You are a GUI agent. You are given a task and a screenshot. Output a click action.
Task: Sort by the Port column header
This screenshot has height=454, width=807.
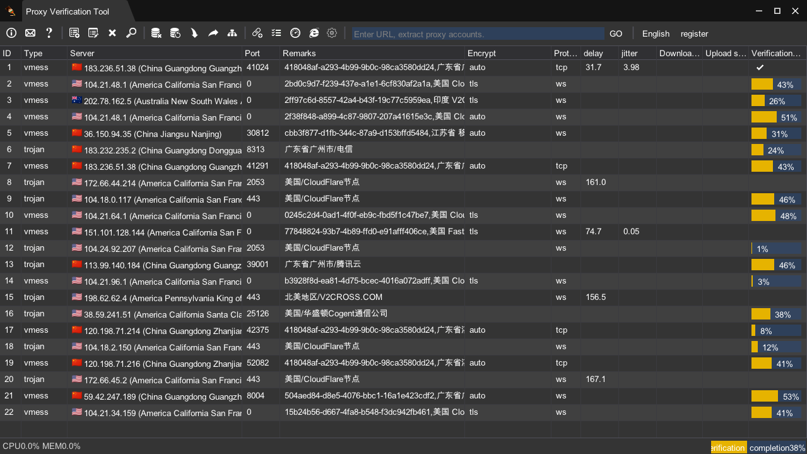click(261, 53)
